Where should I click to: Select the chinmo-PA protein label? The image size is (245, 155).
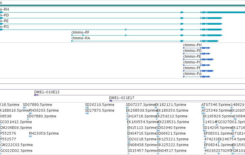(x=192, y=74)
